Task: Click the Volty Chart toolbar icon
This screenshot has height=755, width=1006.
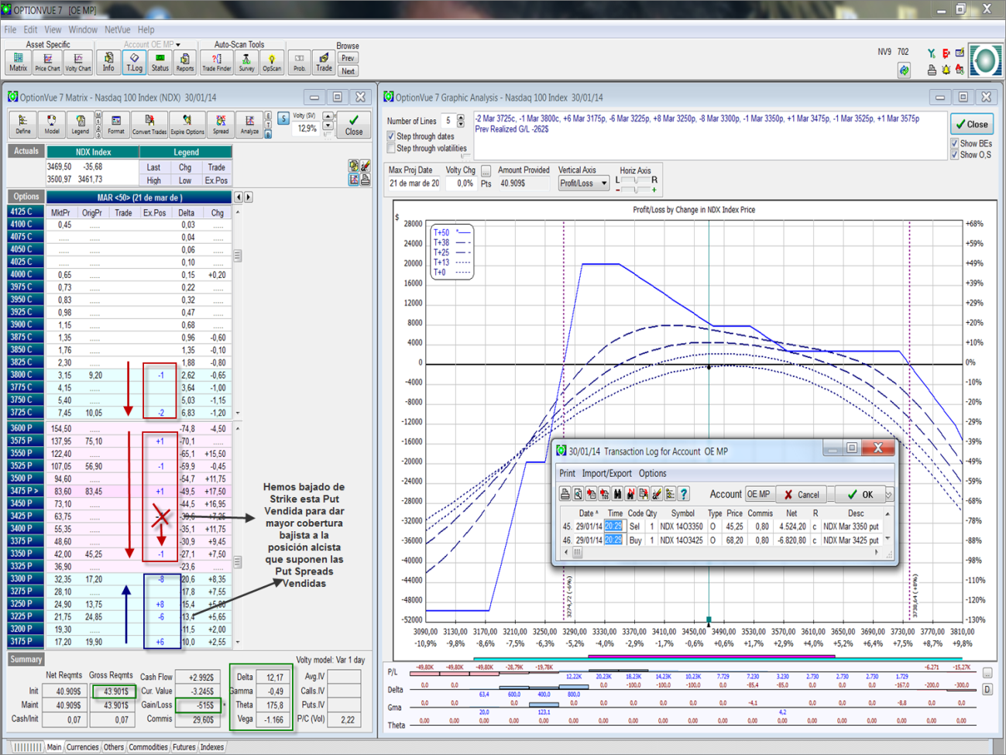Action: [x=77, y=62]
